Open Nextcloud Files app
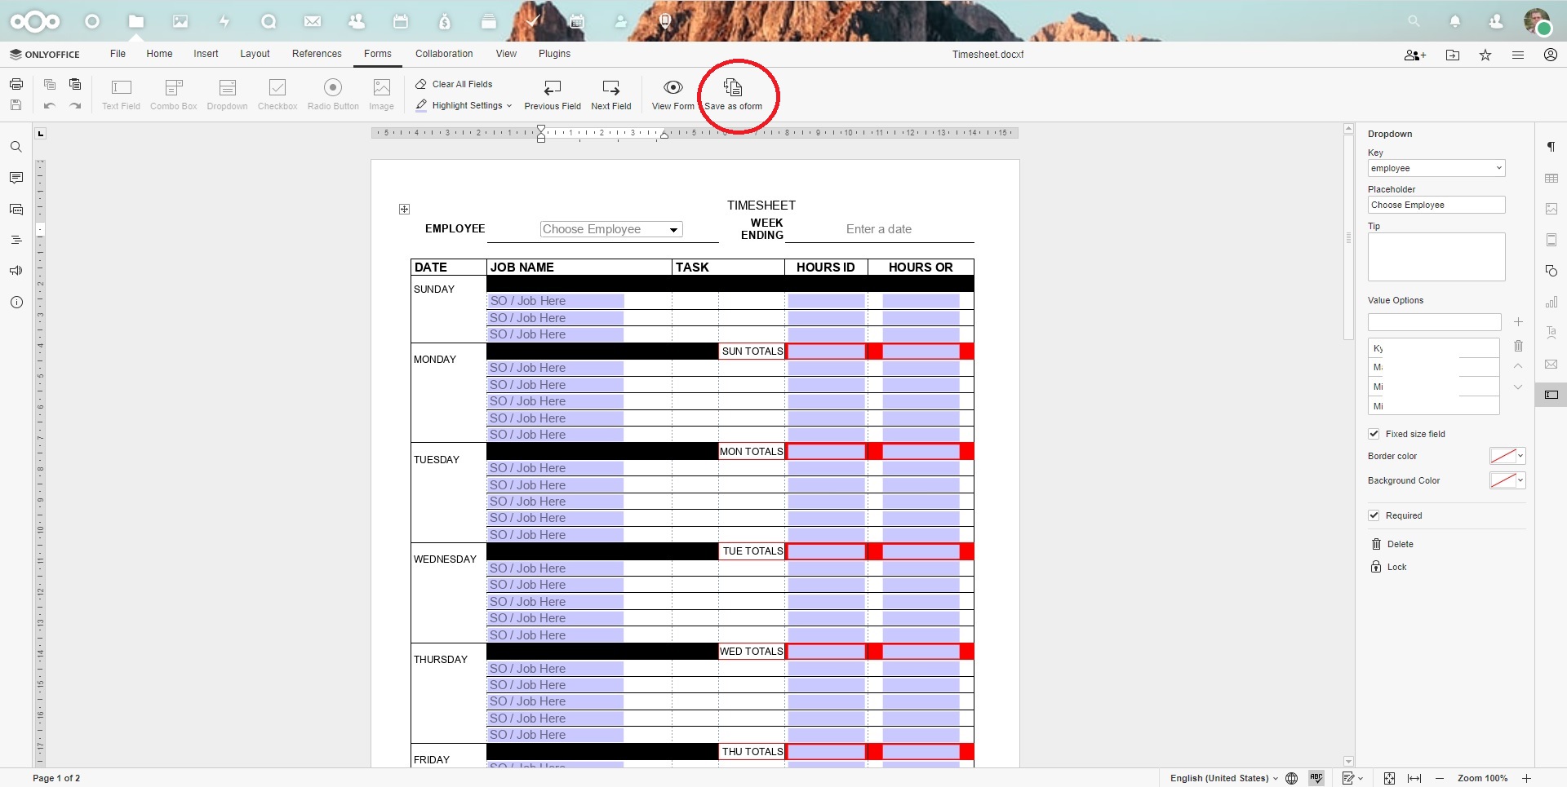The height and width of the screenshot is (787, 1567). coord(136,21)
